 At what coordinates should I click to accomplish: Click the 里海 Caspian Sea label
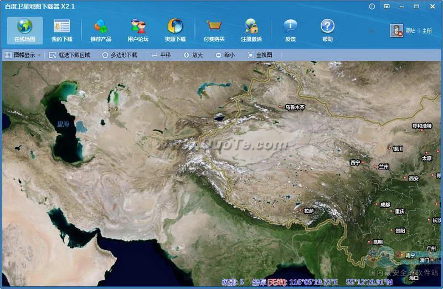click(x=63, y=124)
